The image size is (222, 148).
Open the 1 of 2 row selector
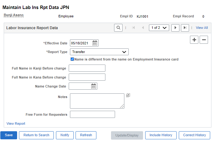point(159,28)
